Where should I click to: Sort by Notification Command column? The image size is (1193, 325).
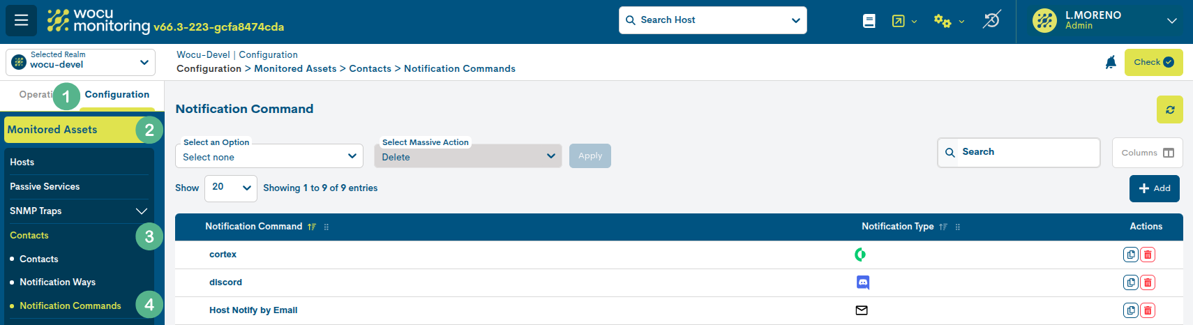(x=312, y=227)
